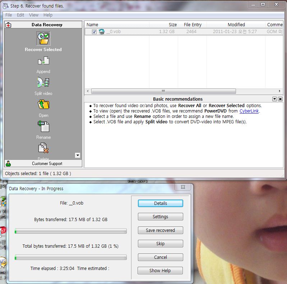The image size is (287, 284).
Task: Click the file list scroll right arrow
Action: (x=279, y=91)
